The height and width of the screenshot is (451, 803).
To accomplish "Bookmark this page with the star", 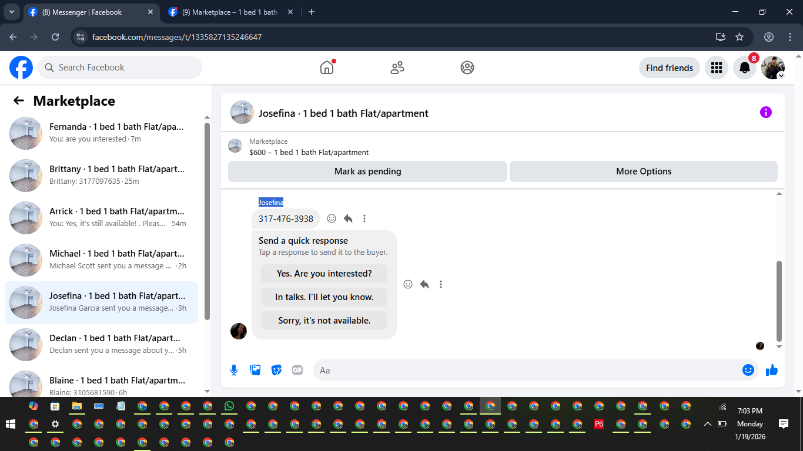I will pos(740,36).
